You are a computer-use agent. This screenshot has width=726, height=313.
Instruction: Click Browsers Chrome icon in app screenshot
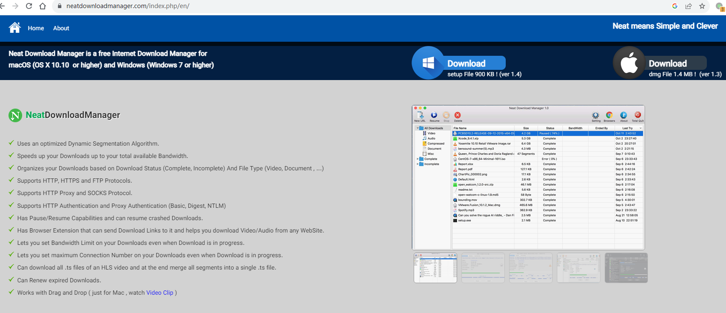point(609,116)
